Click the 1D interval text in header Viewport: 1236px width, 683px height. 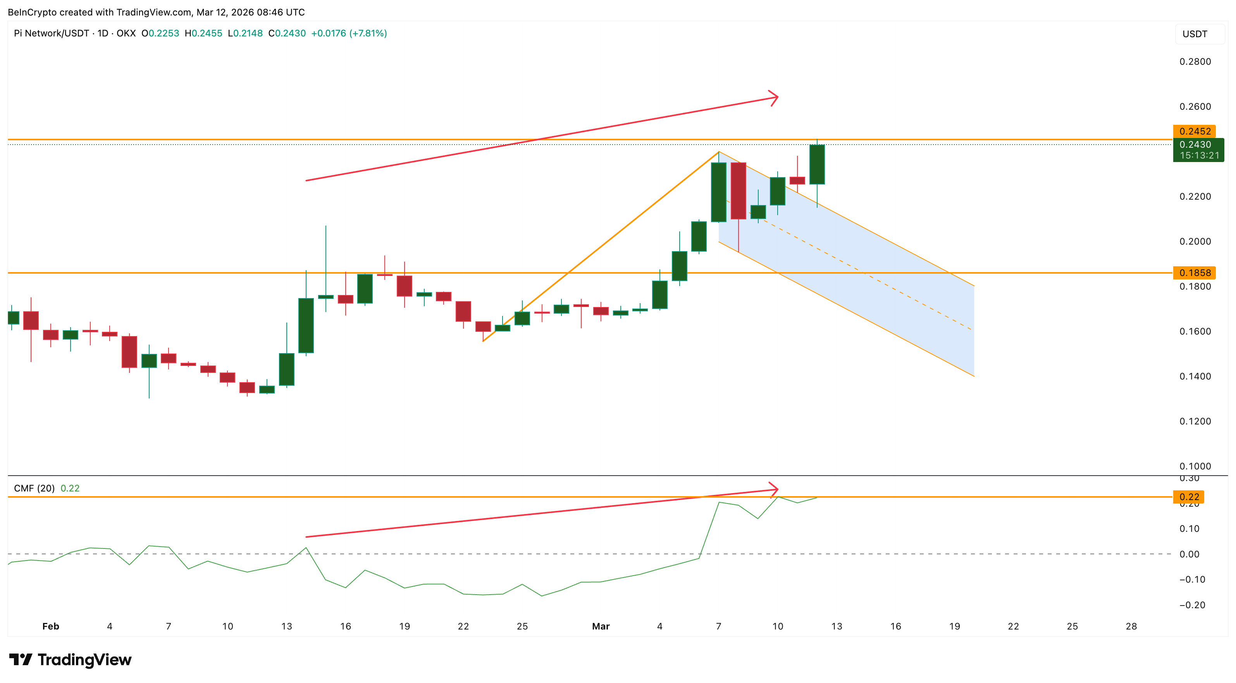coord(103,33)
